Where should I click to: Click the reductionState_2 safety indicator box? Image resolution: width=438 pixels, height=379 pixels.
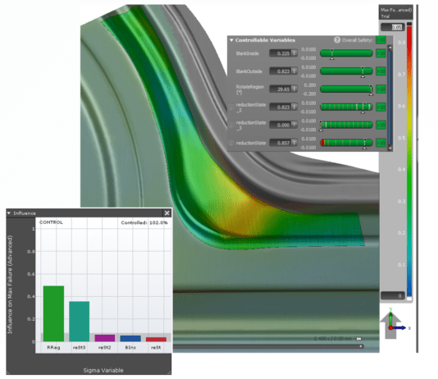coord(381,107)
